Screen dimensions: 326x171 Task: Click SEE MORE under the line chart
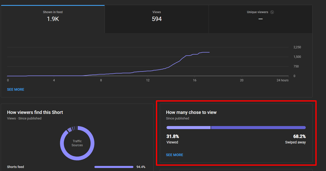coord(16,89)
